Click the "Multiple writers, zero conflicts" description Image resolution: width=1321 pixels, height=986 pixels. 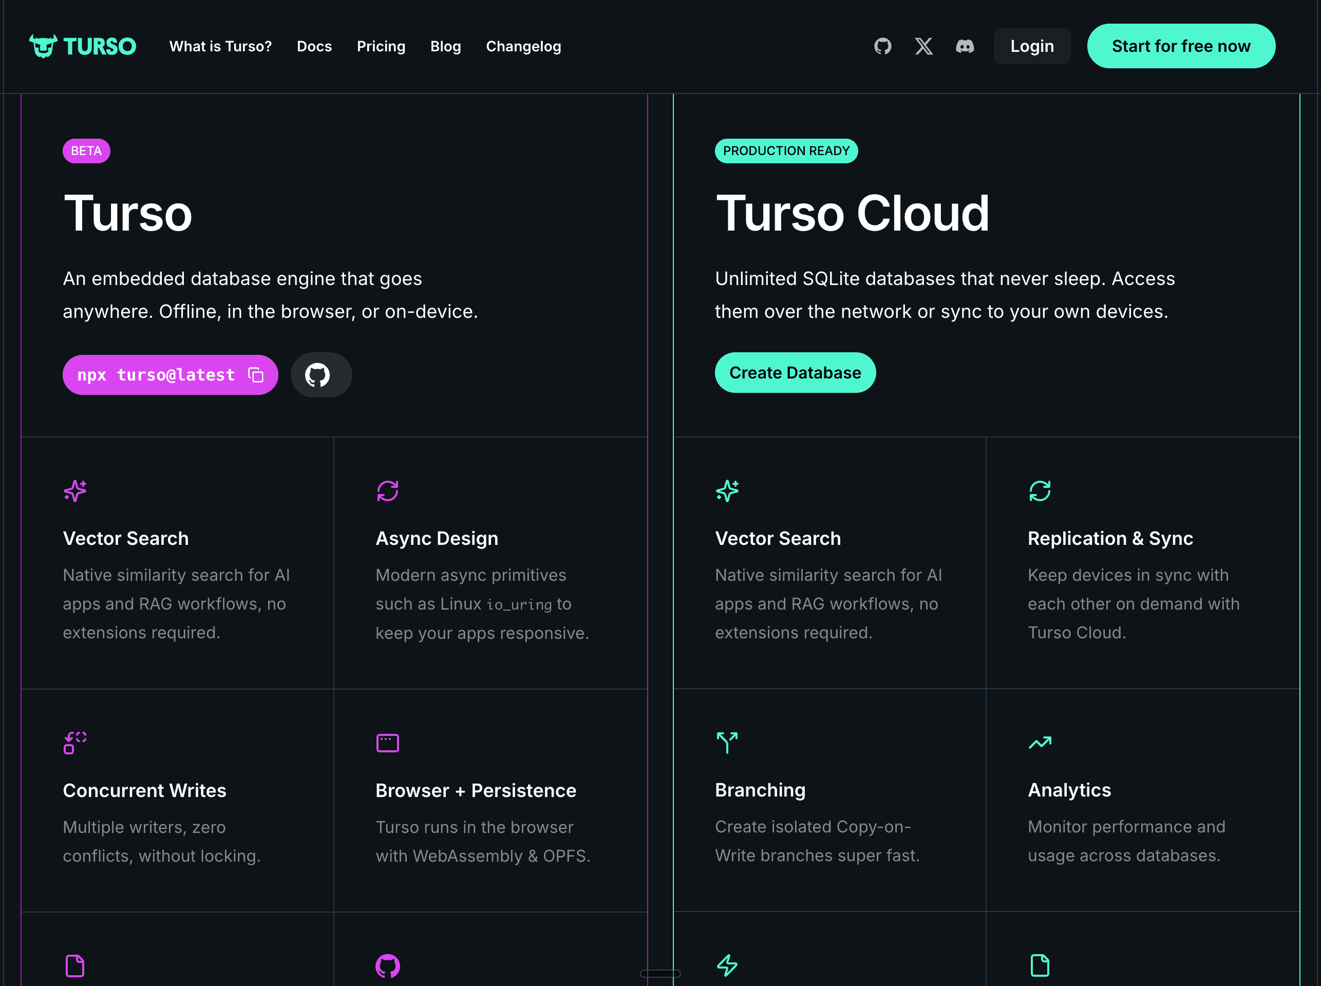click(x=162, y=842)
